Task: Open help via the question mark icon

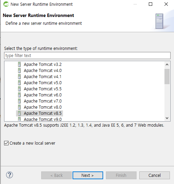Action: [x=10, y=175]
